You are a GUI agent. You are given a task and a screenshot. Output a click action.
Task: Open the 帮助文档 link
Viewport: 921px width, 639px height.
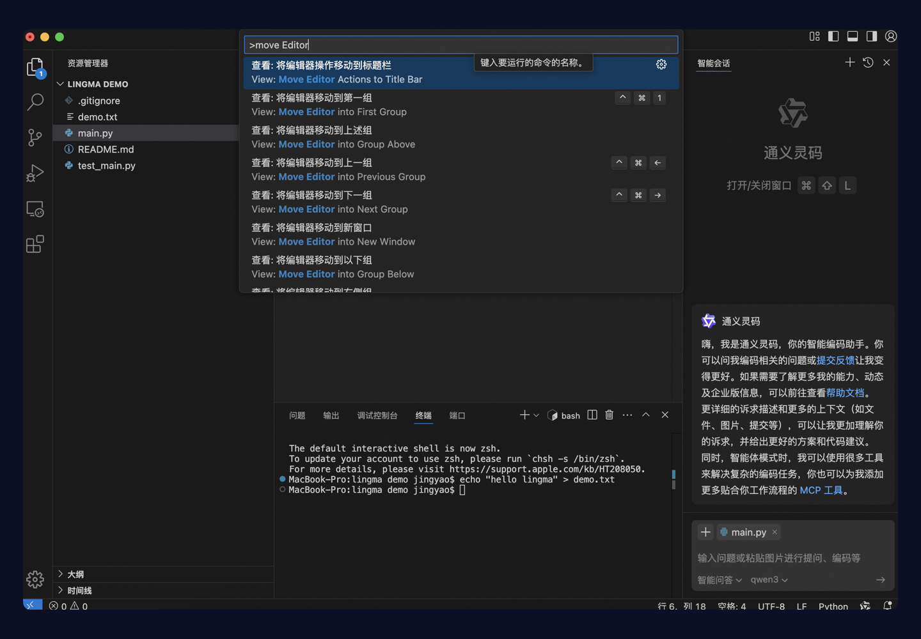(x=845, y=393)
